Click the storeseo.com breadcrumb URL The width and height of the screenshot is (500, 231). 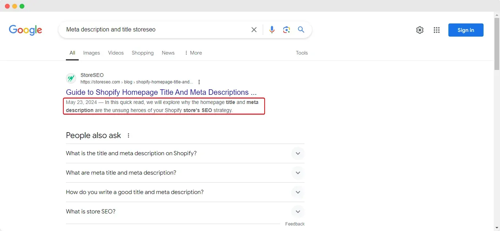(137, 82)
